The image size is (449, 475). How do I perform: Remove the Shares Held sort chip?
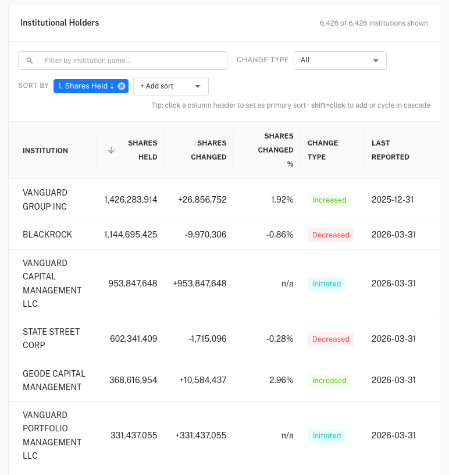point(122,86)
